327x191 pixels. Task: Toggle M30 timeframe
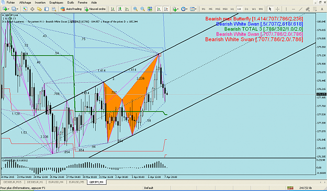tap(225, 9)
